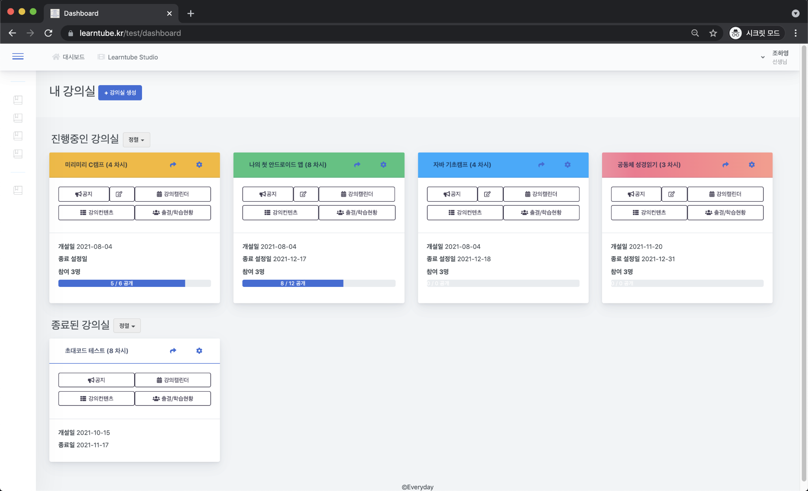Open settings gear on 나의 첫 안드로이드 앱 card
The image size is (808, 491).
pos(383,165)
